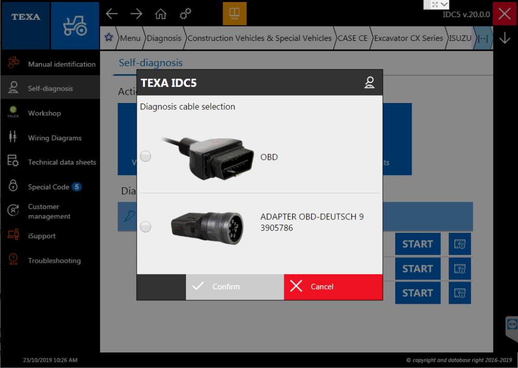Select the ADAPTER OBD-DEUTSCH 9 cable
Image resolution: width=518 pixels, height=368 pixels.
(146, 226)
